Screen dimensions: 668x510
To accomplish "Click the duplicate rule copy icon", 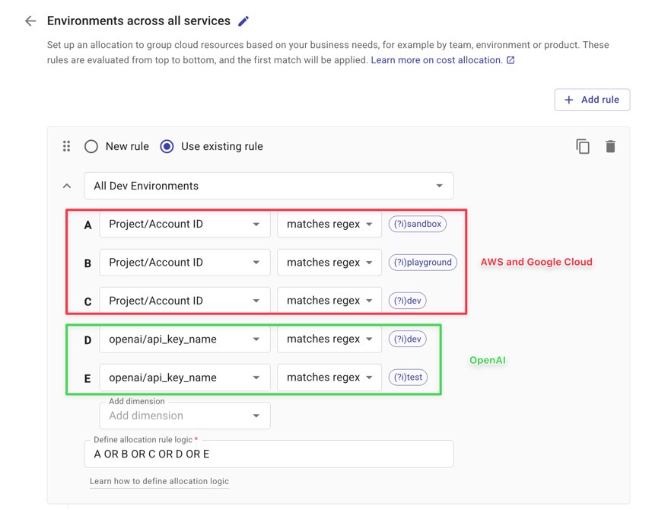I will click(x=583, y=146).
